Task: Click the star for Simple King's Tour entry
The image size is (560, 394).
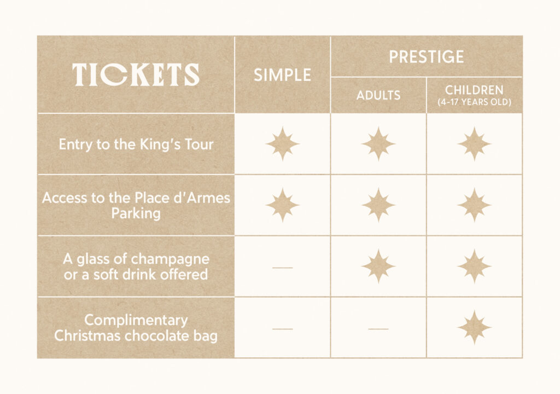Action: (282, 144)
